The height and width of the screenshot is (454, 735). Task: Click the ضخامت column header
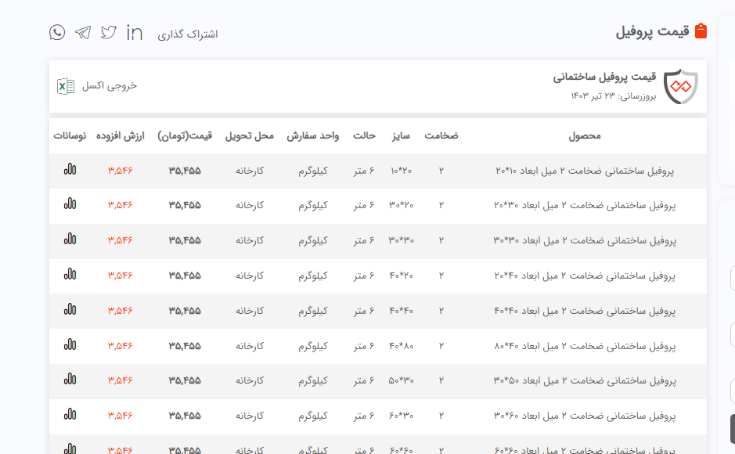click(441, 135)
